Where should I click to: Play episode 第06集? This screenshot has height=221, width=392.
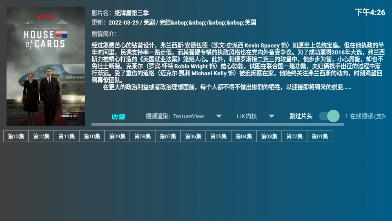[x=193, y=137]
